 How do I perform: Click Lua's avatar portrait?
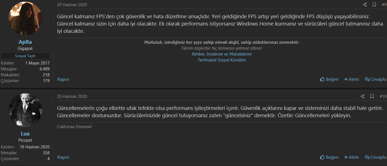coord(25,110)
